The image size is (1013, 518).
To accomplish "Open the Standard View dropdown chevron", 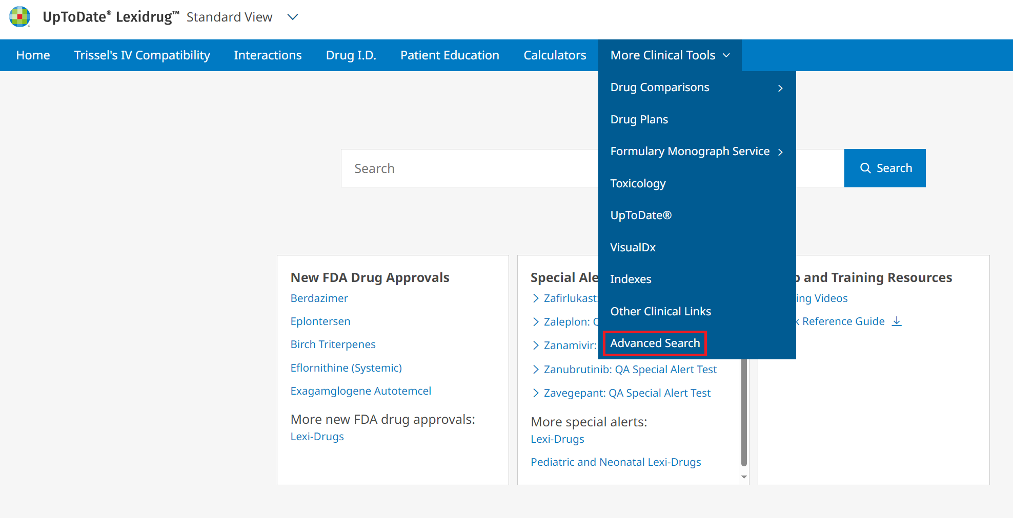I will pos(293,17).
